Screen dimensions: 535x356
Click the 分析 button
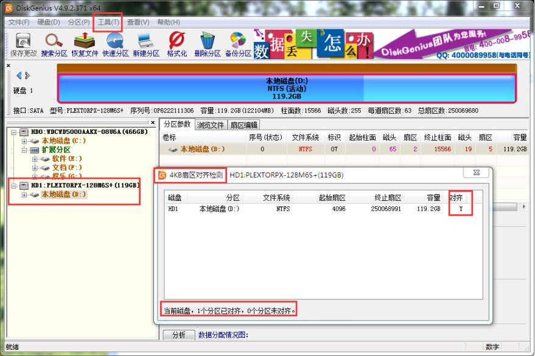coord(179,335)
